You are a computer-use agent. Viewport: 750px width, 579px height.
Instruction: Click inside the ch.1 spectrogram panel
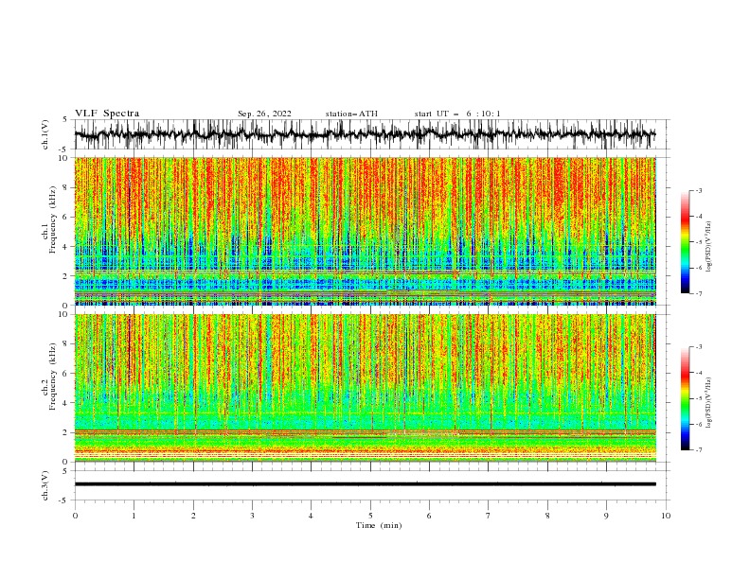click(x=366, y=231)
